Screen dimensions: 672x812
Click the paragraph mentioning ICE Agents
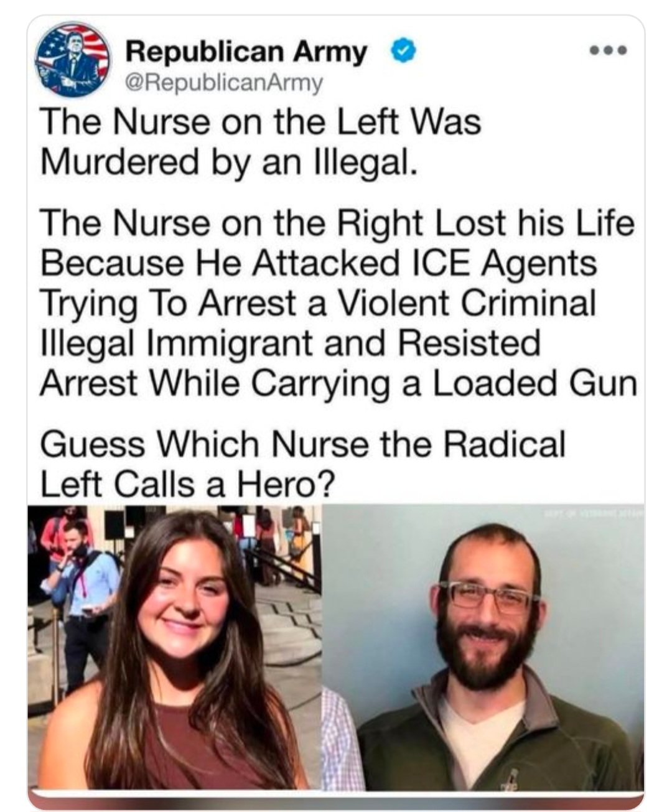click(338, 303)
